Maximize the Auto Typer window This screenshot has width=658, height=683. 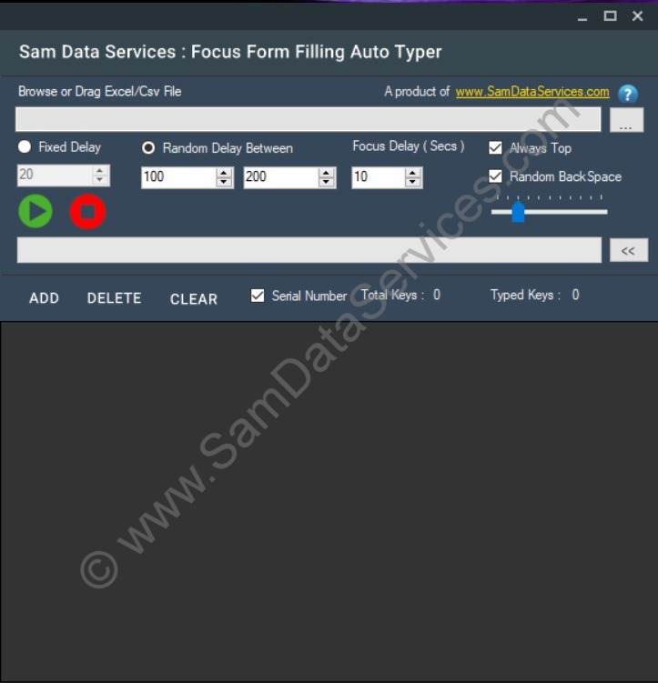tap(610, 16)
